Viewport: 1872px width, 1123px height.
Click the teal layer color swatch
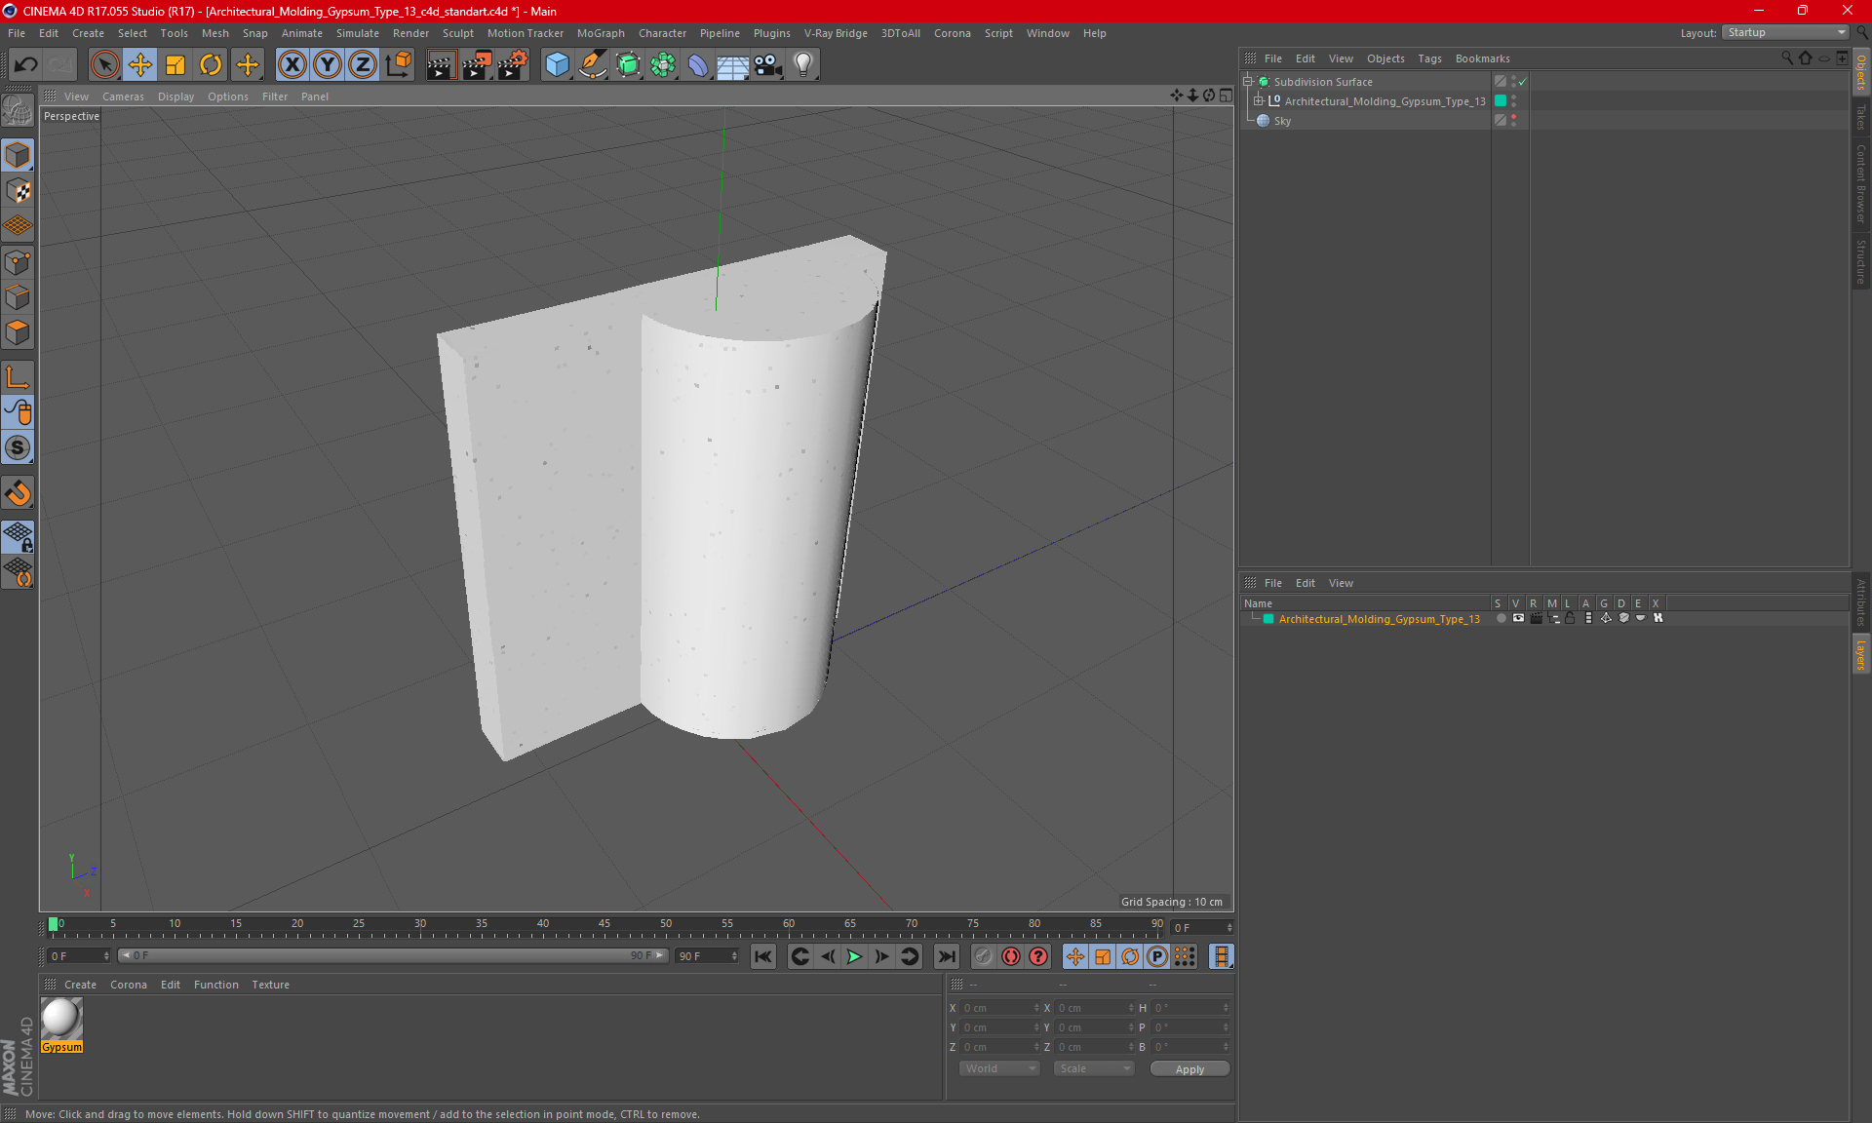pos(1268,619)
